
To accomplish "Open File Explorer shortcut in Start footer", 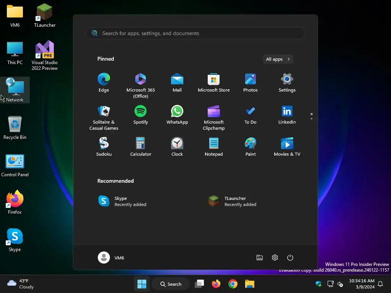I will 260,258.
